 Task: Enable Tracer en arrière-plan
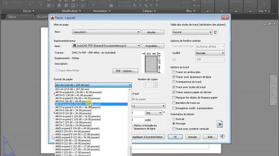click(174, 72)
